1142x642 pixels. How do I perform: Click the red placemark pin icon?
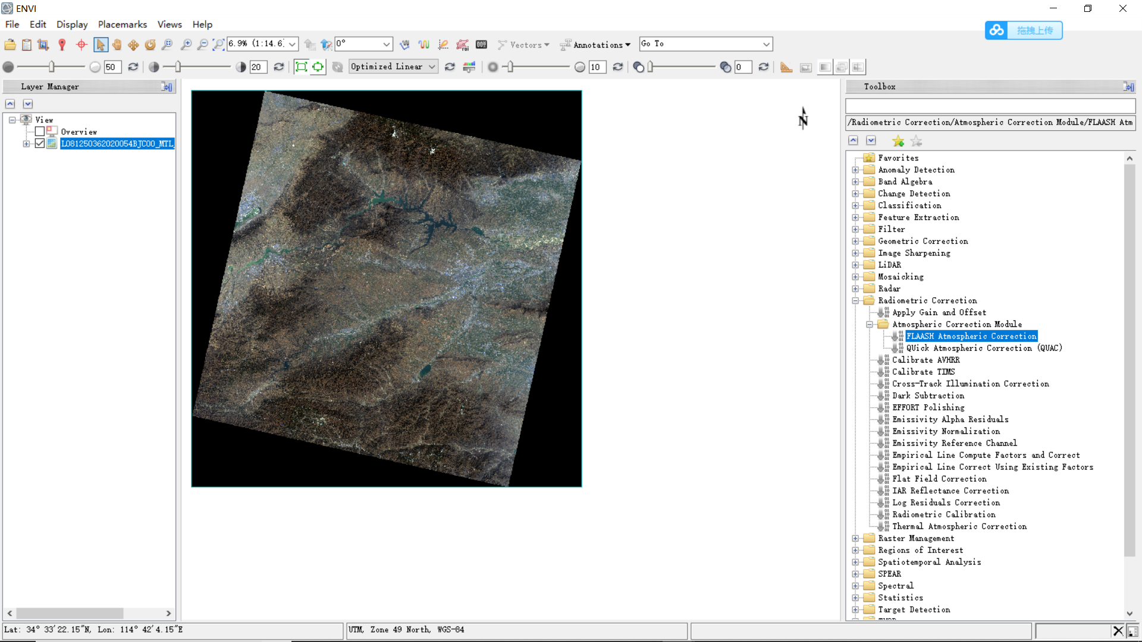pyautogui.click(x=62, y=45)
